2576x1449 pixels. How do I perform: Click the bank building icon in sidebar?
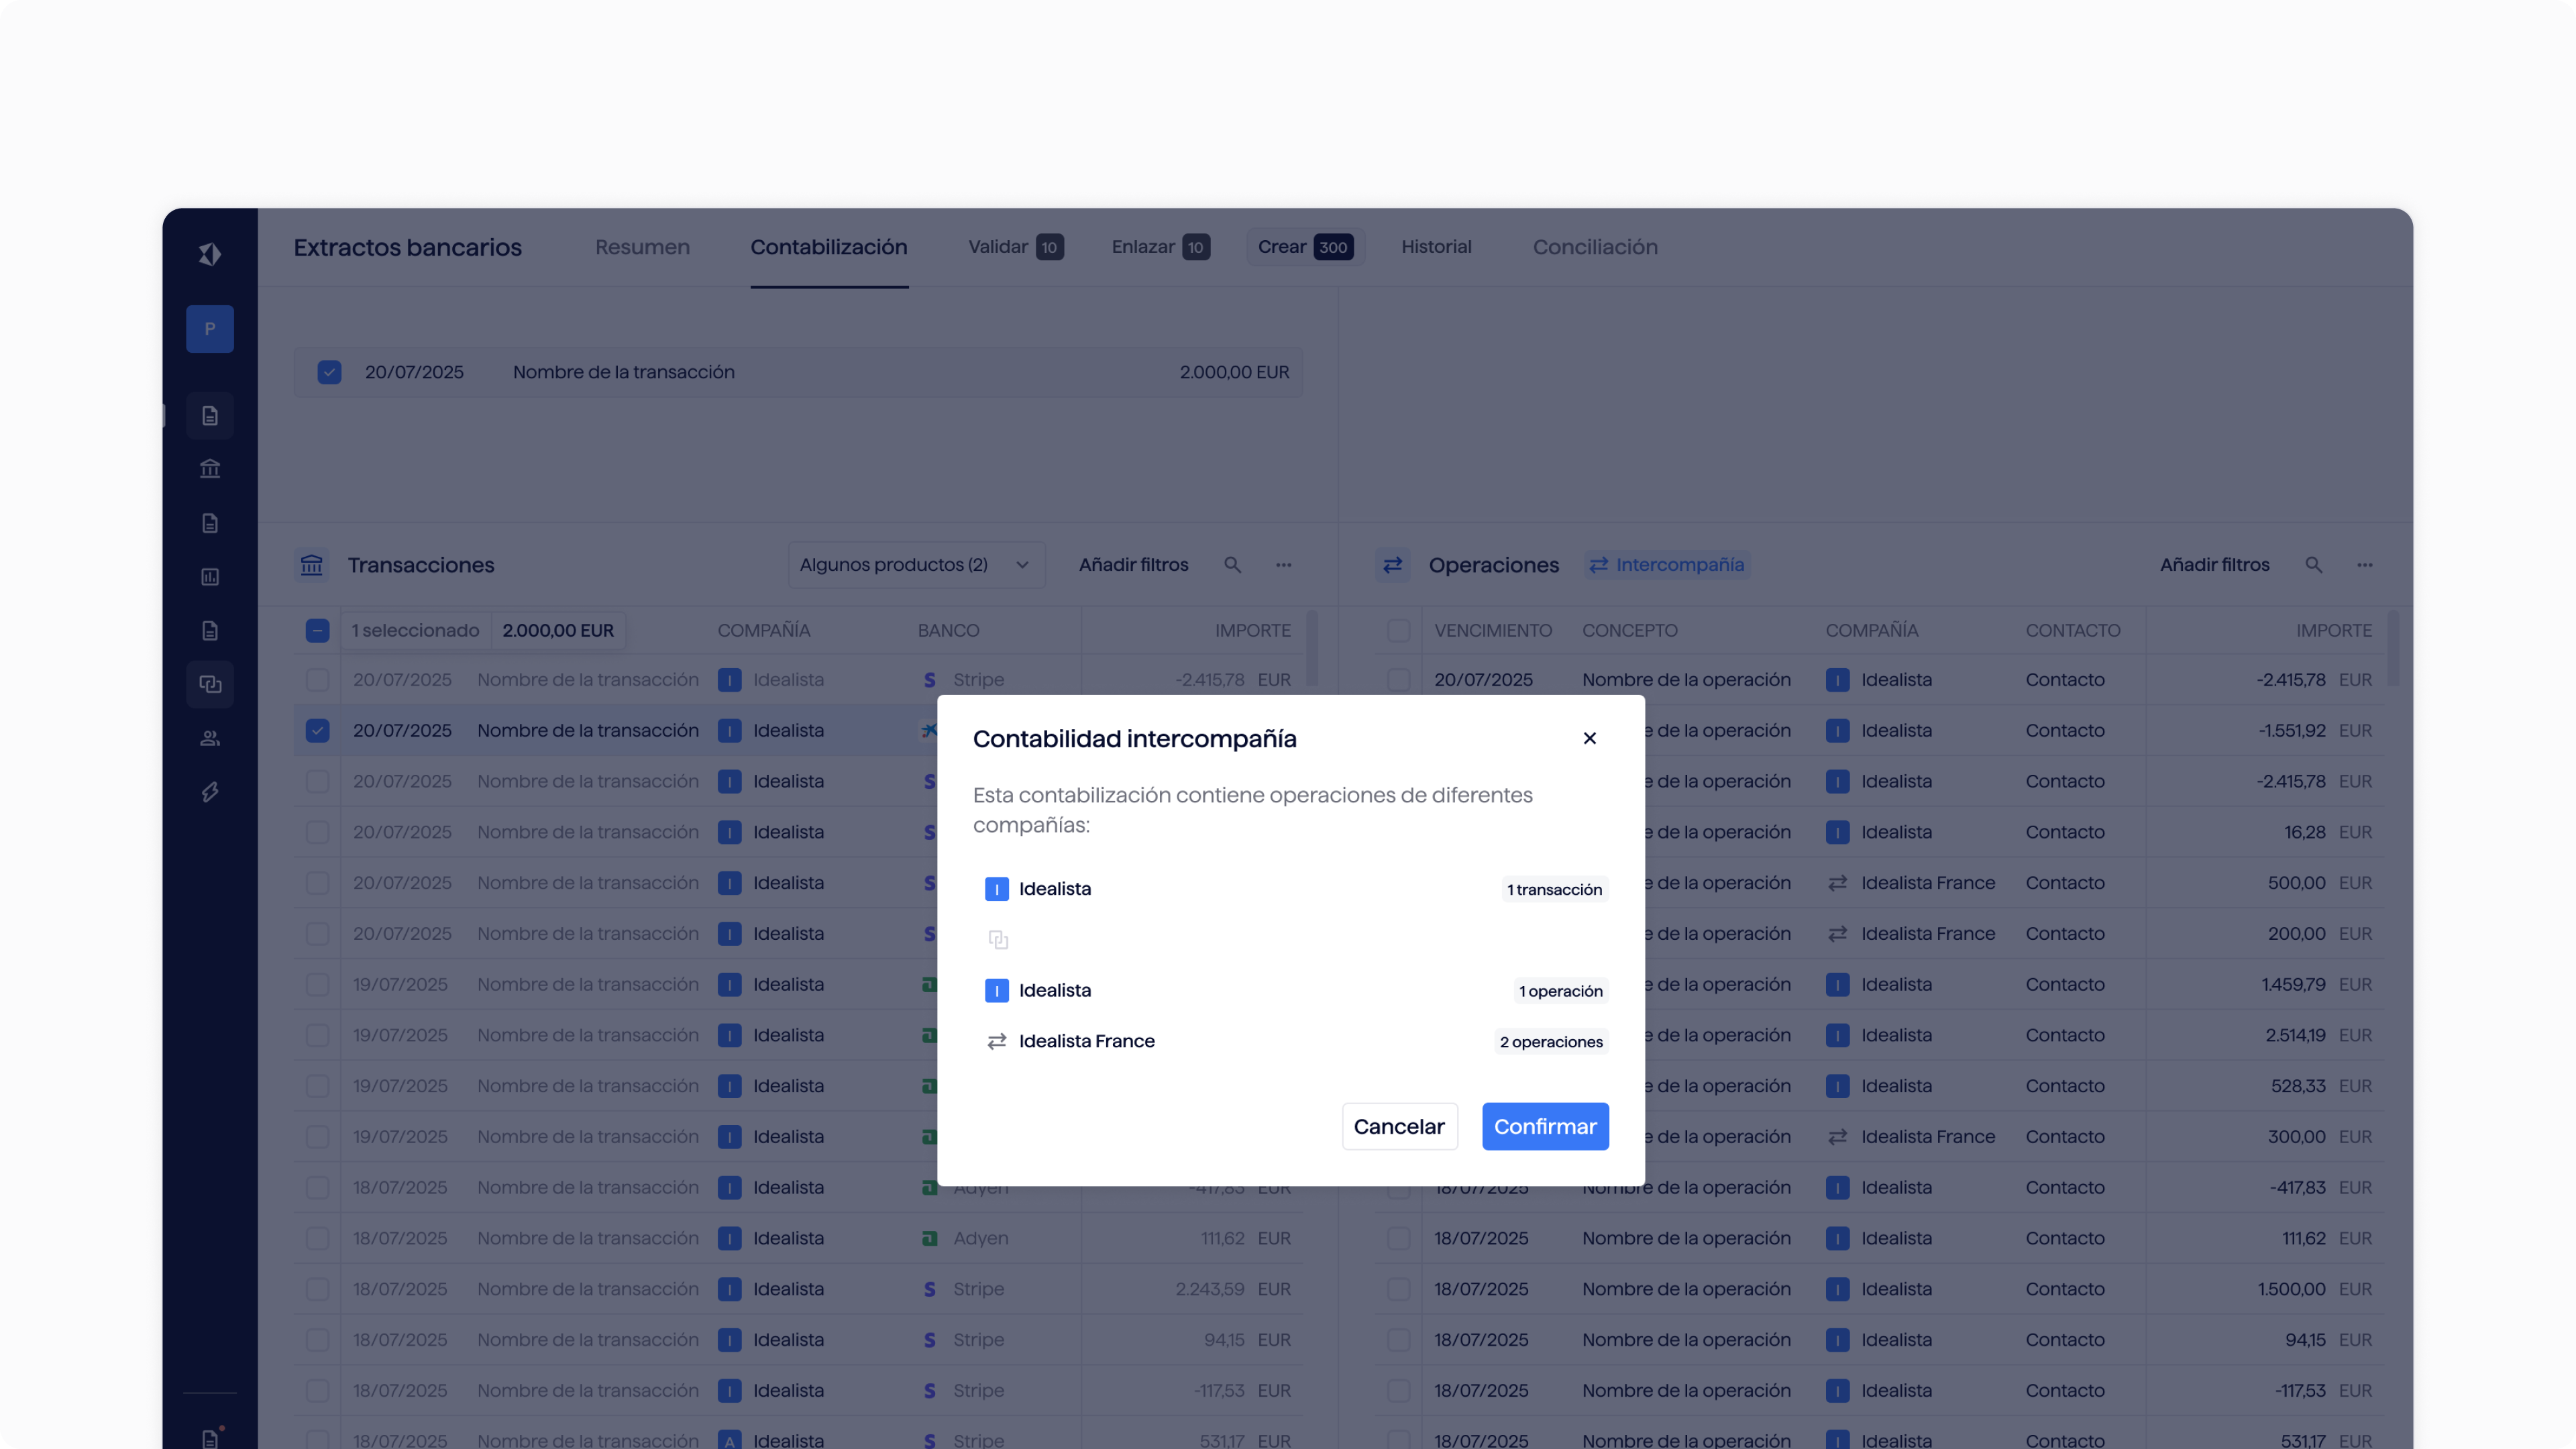coord(210,469)
